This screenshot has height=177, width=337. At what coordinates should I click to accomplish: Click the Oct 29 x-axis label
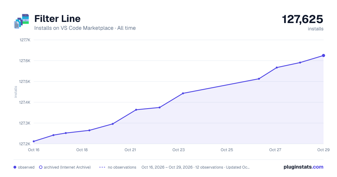click(323, 150)
